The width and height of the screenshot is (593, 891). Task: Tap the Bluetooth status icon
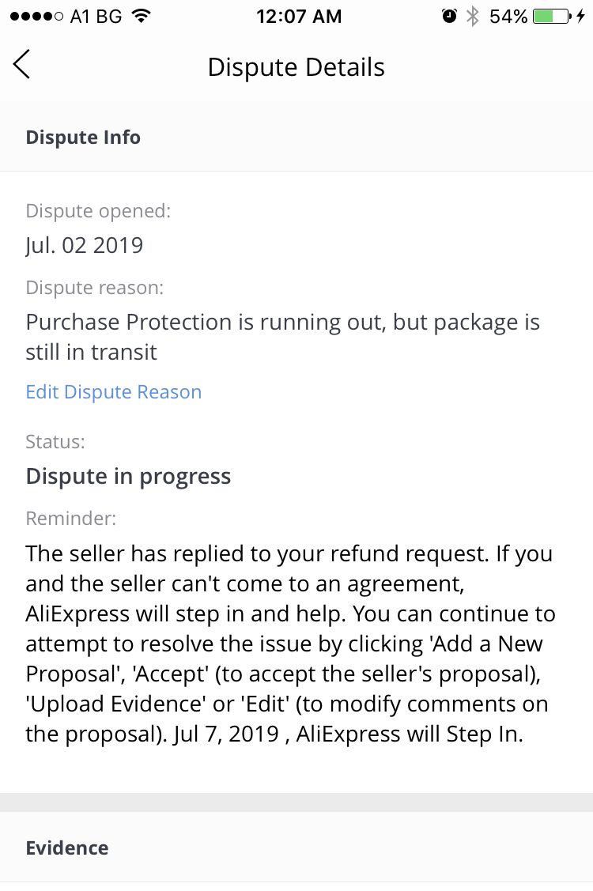click(x=473, y=17)
